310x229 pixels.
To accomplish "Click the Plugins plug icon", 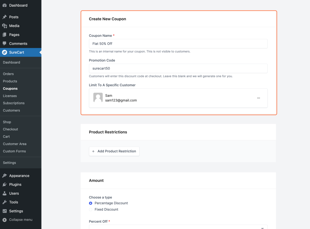I will (5, 185).
